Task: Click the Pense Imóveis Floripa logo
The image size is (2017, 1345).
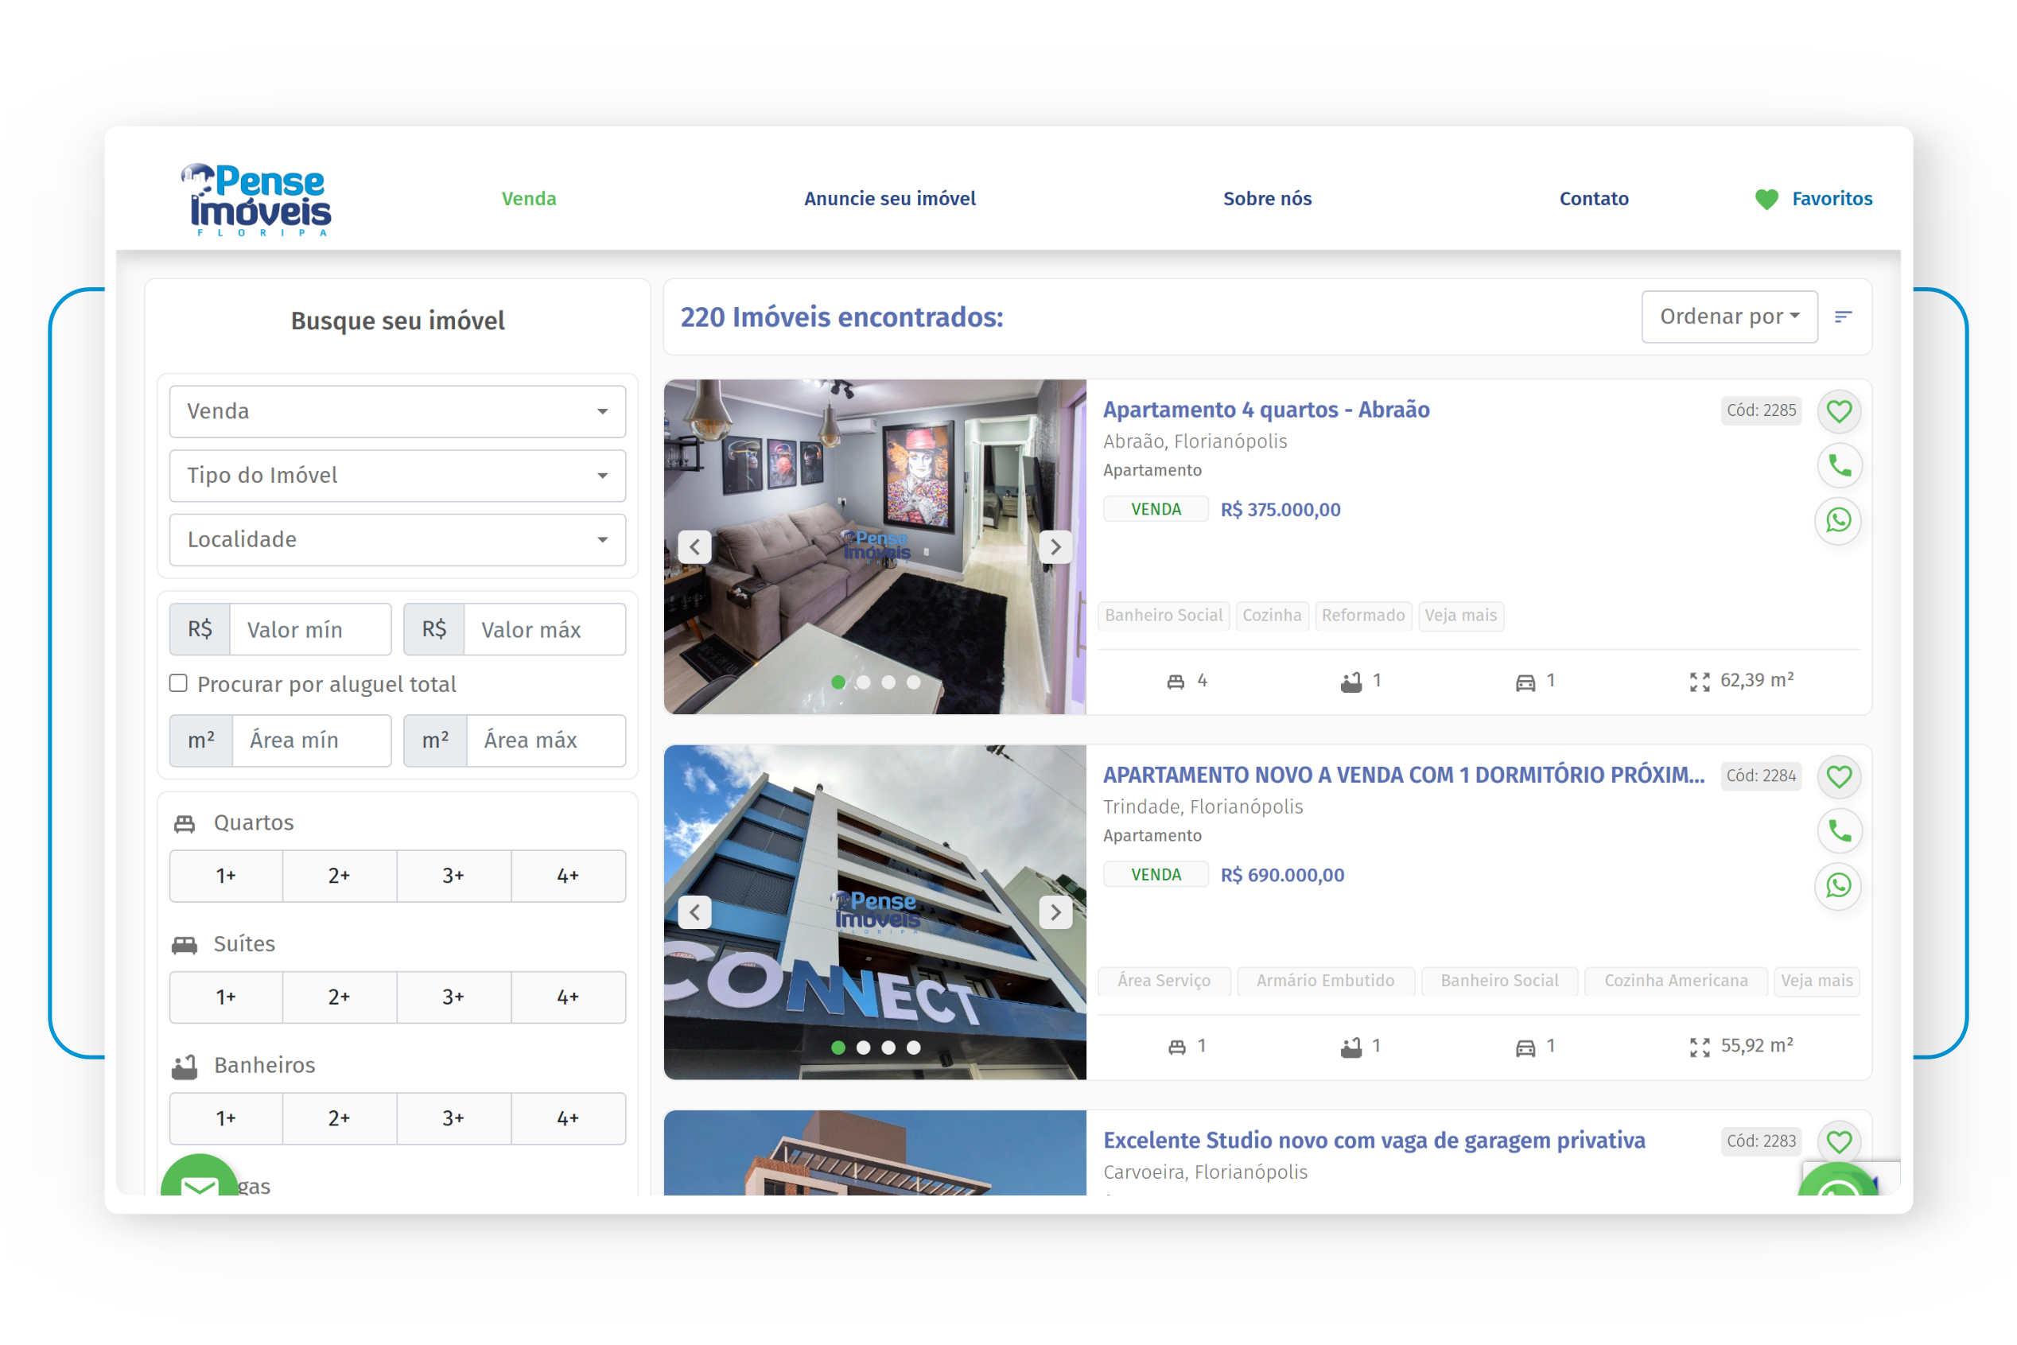Action: coord(256,199)
